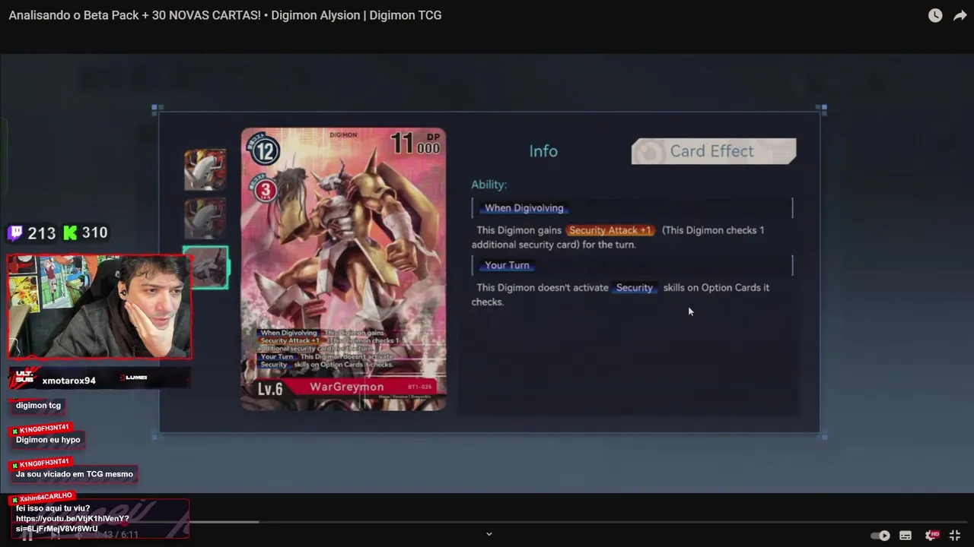974x547 pixels.
Task: Click the Kick viewer count icon
Action: coord(70,232)
